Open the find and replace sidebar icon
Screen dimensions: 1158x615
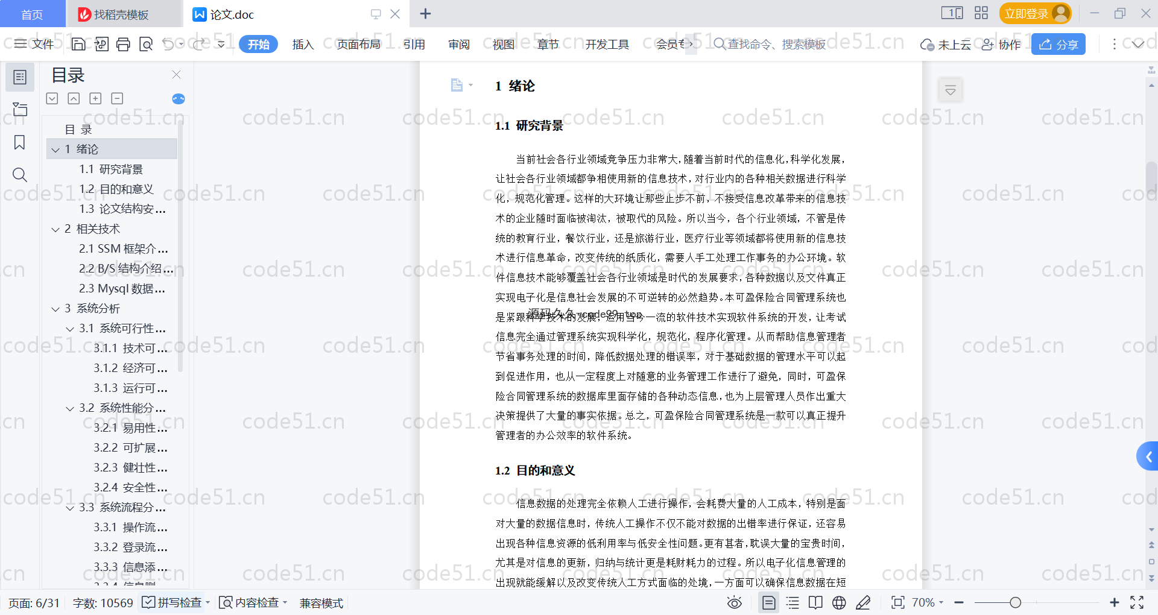click(x=20, y=175)
